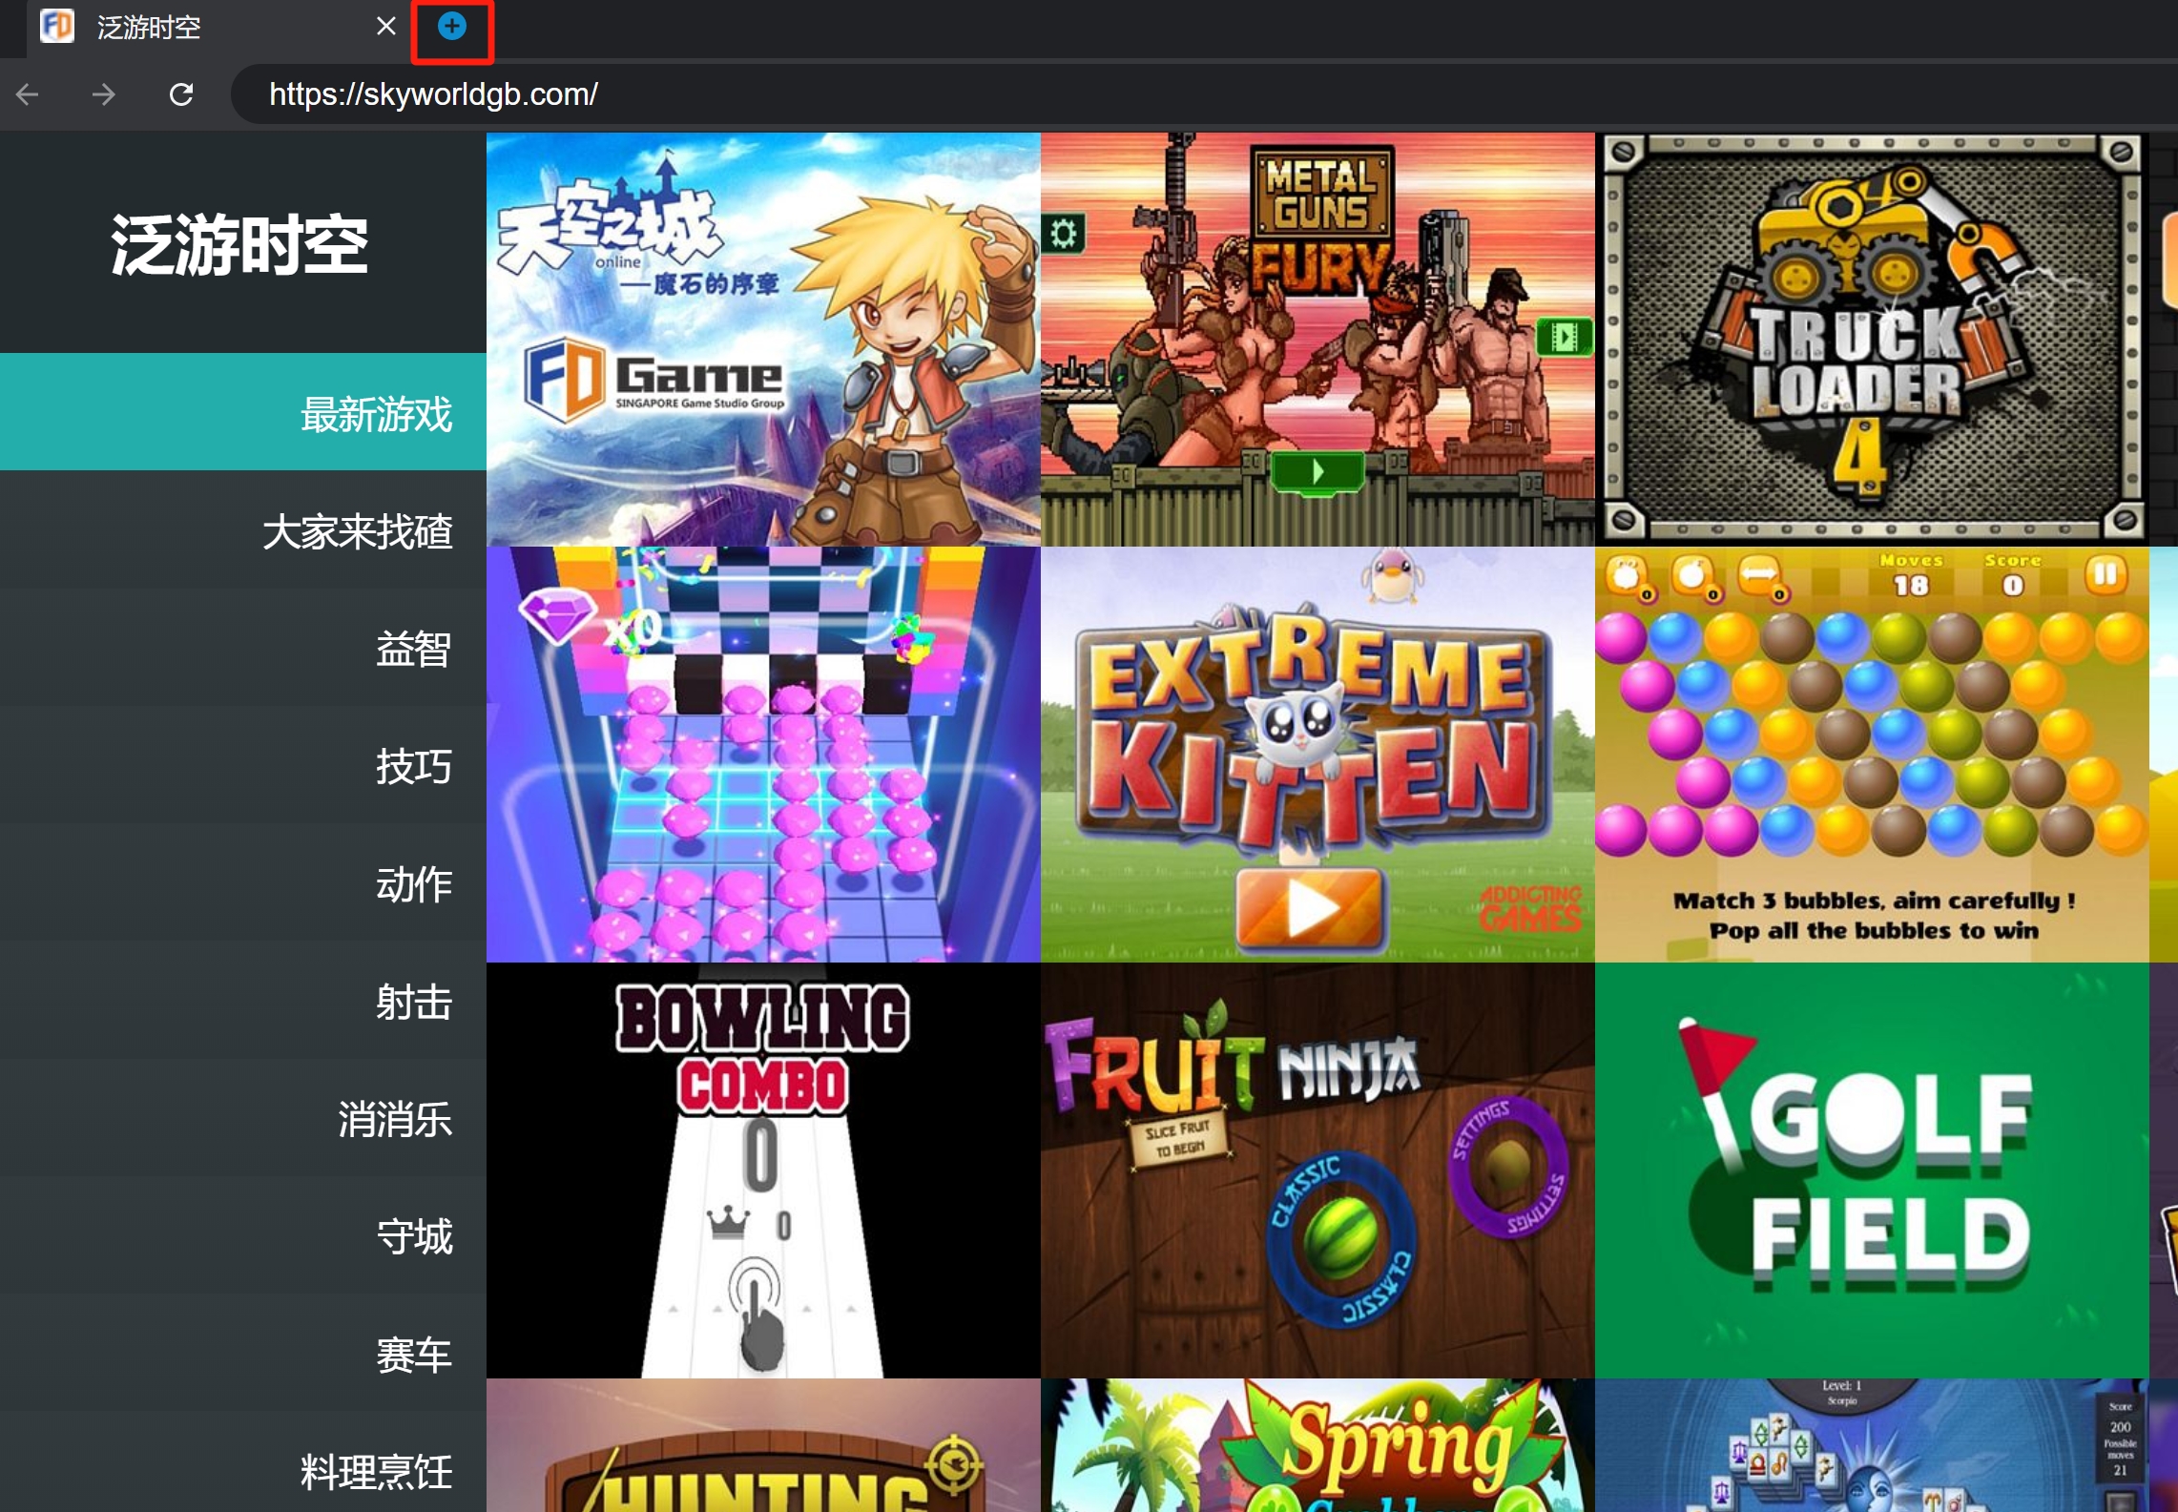Click the Metal Guns Fury settings gear
Image resolution: width=2178 pixels, height=1512 pixels.
click(x=1064, y=233)
